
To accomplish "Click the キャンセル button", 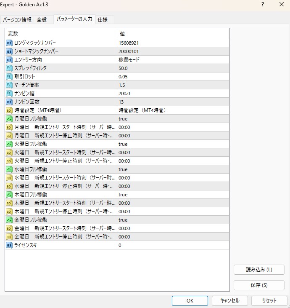I will coord(229,301).
